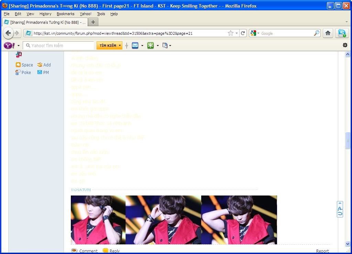Click the Yahoo toolbar bookmarks book icon
The width and height of the screenshot is (352, 254).
[165, 46]
